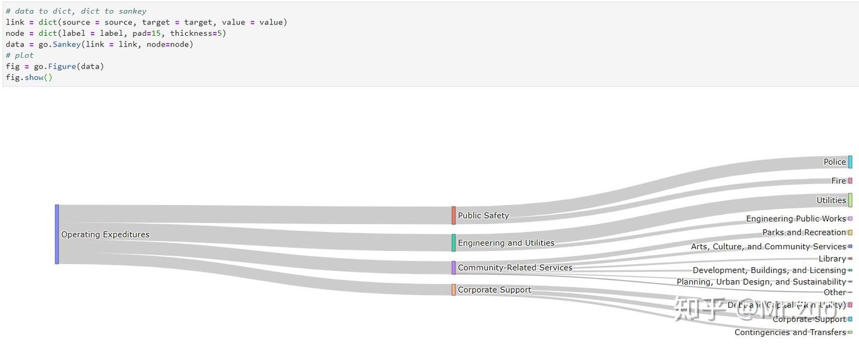Image resolution: width=859 pixels, height=344 pixels.
Task: Click the fig.show() line in code cell
Action: coord(29,78)
